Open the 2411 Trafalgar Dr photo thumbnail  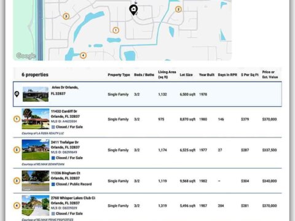coord(36,150)
